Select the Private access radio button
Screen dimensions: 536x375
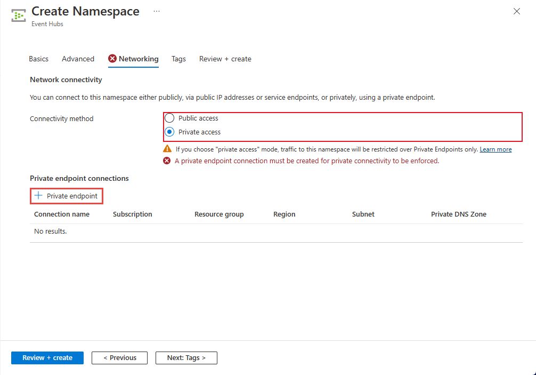pyautogui.click(x=169, y=132)
